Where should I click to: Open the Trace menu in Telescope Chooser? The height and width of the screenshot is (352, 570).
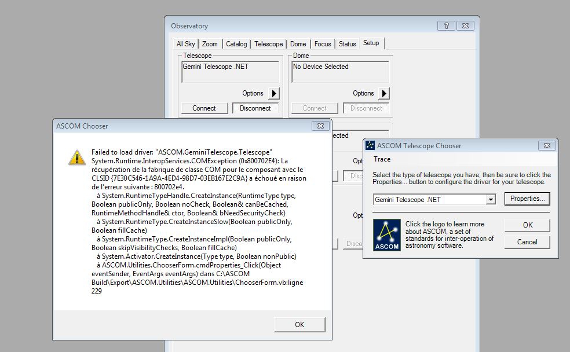(x=382, y=159)
